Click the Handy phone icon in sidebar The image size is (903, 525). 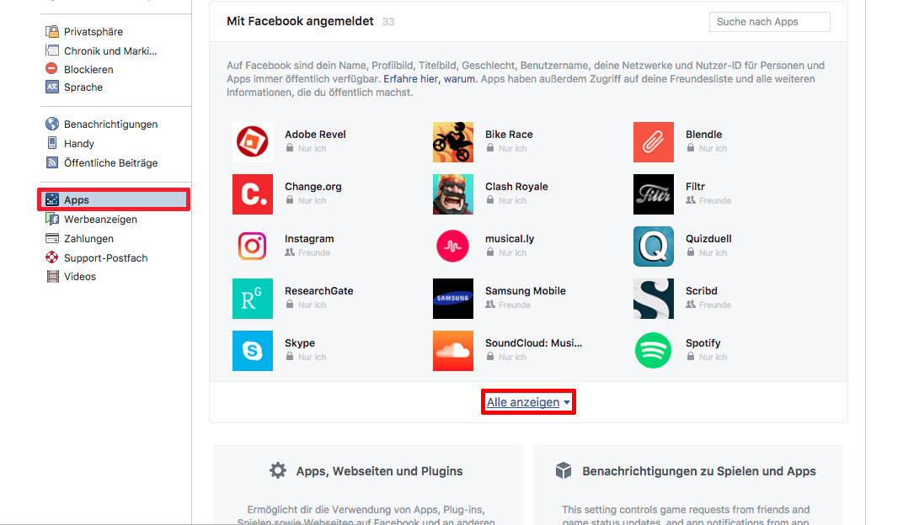(x=52, y=142)
